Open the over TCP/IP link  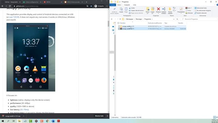click(x=14, y=17)
